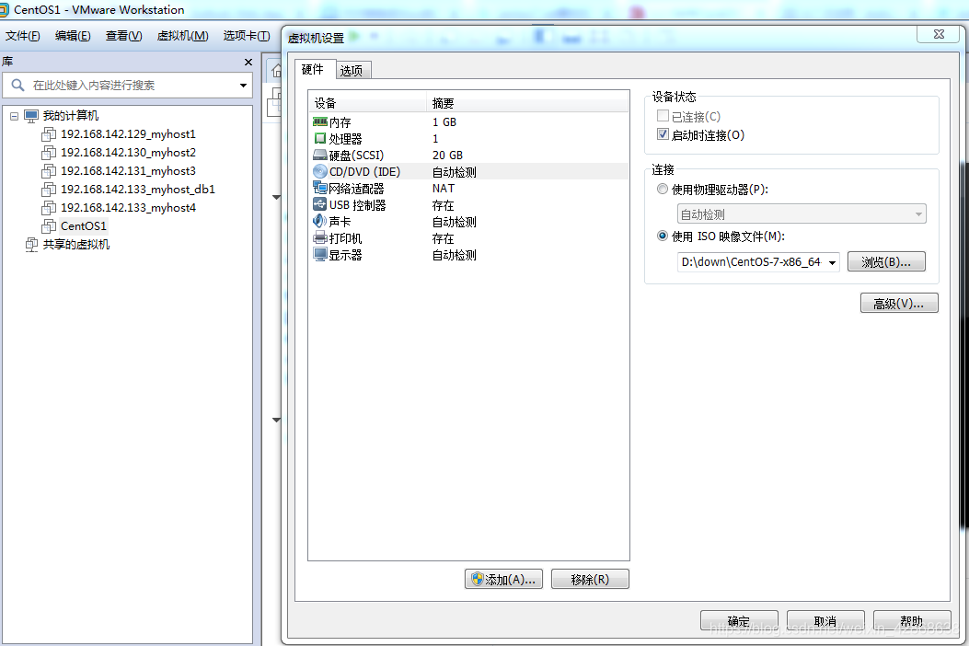Click the network adapter summary NAT
This screenshot has width=969, height=646.
pyautogui.click(x=444, y=188)
